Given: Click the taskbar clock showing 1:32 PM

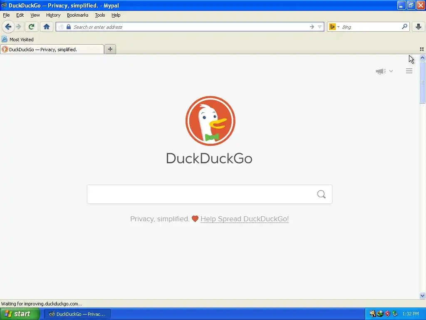Looking at the screenshot, I should 411,314.
